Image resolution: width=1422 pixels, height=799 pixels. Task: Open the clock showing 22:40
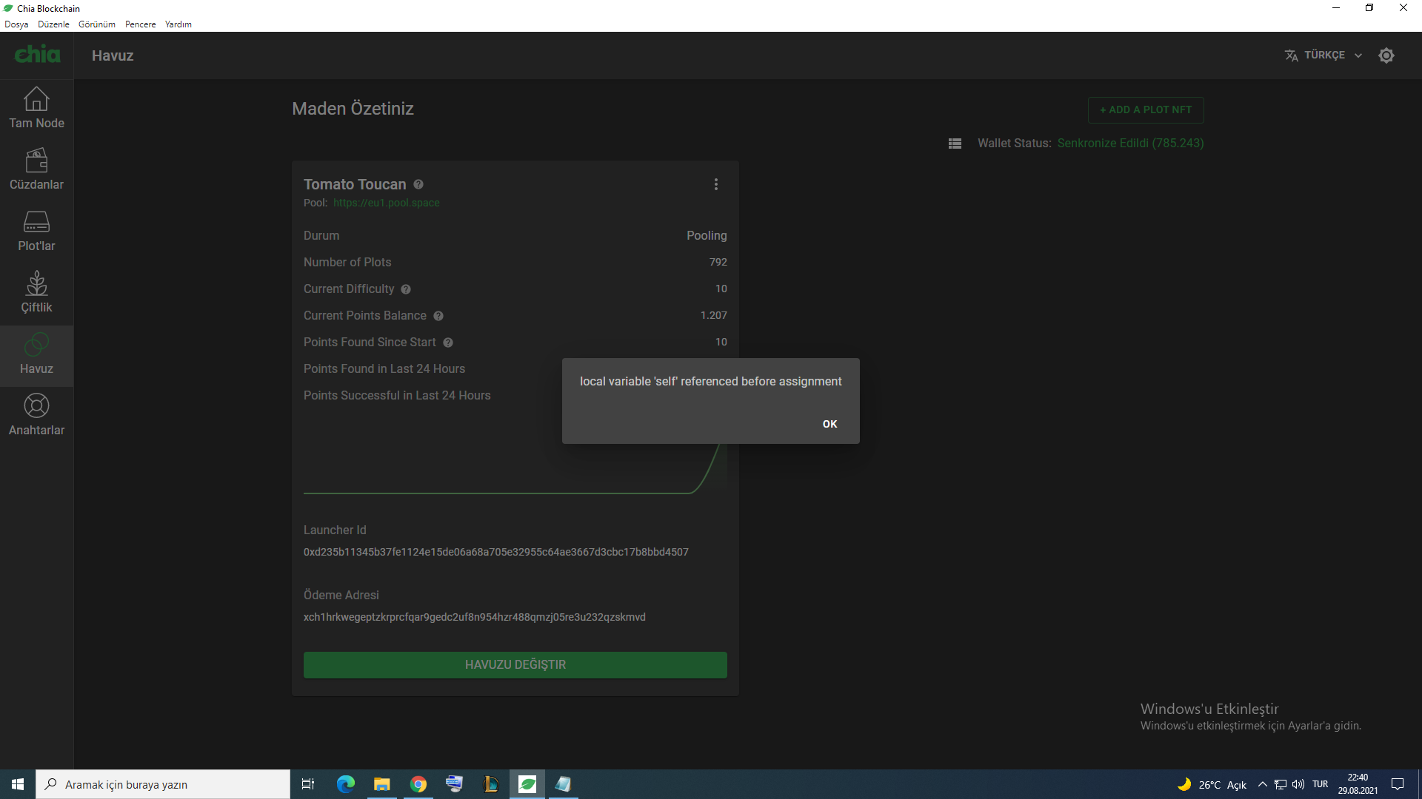coord(1358,784)
